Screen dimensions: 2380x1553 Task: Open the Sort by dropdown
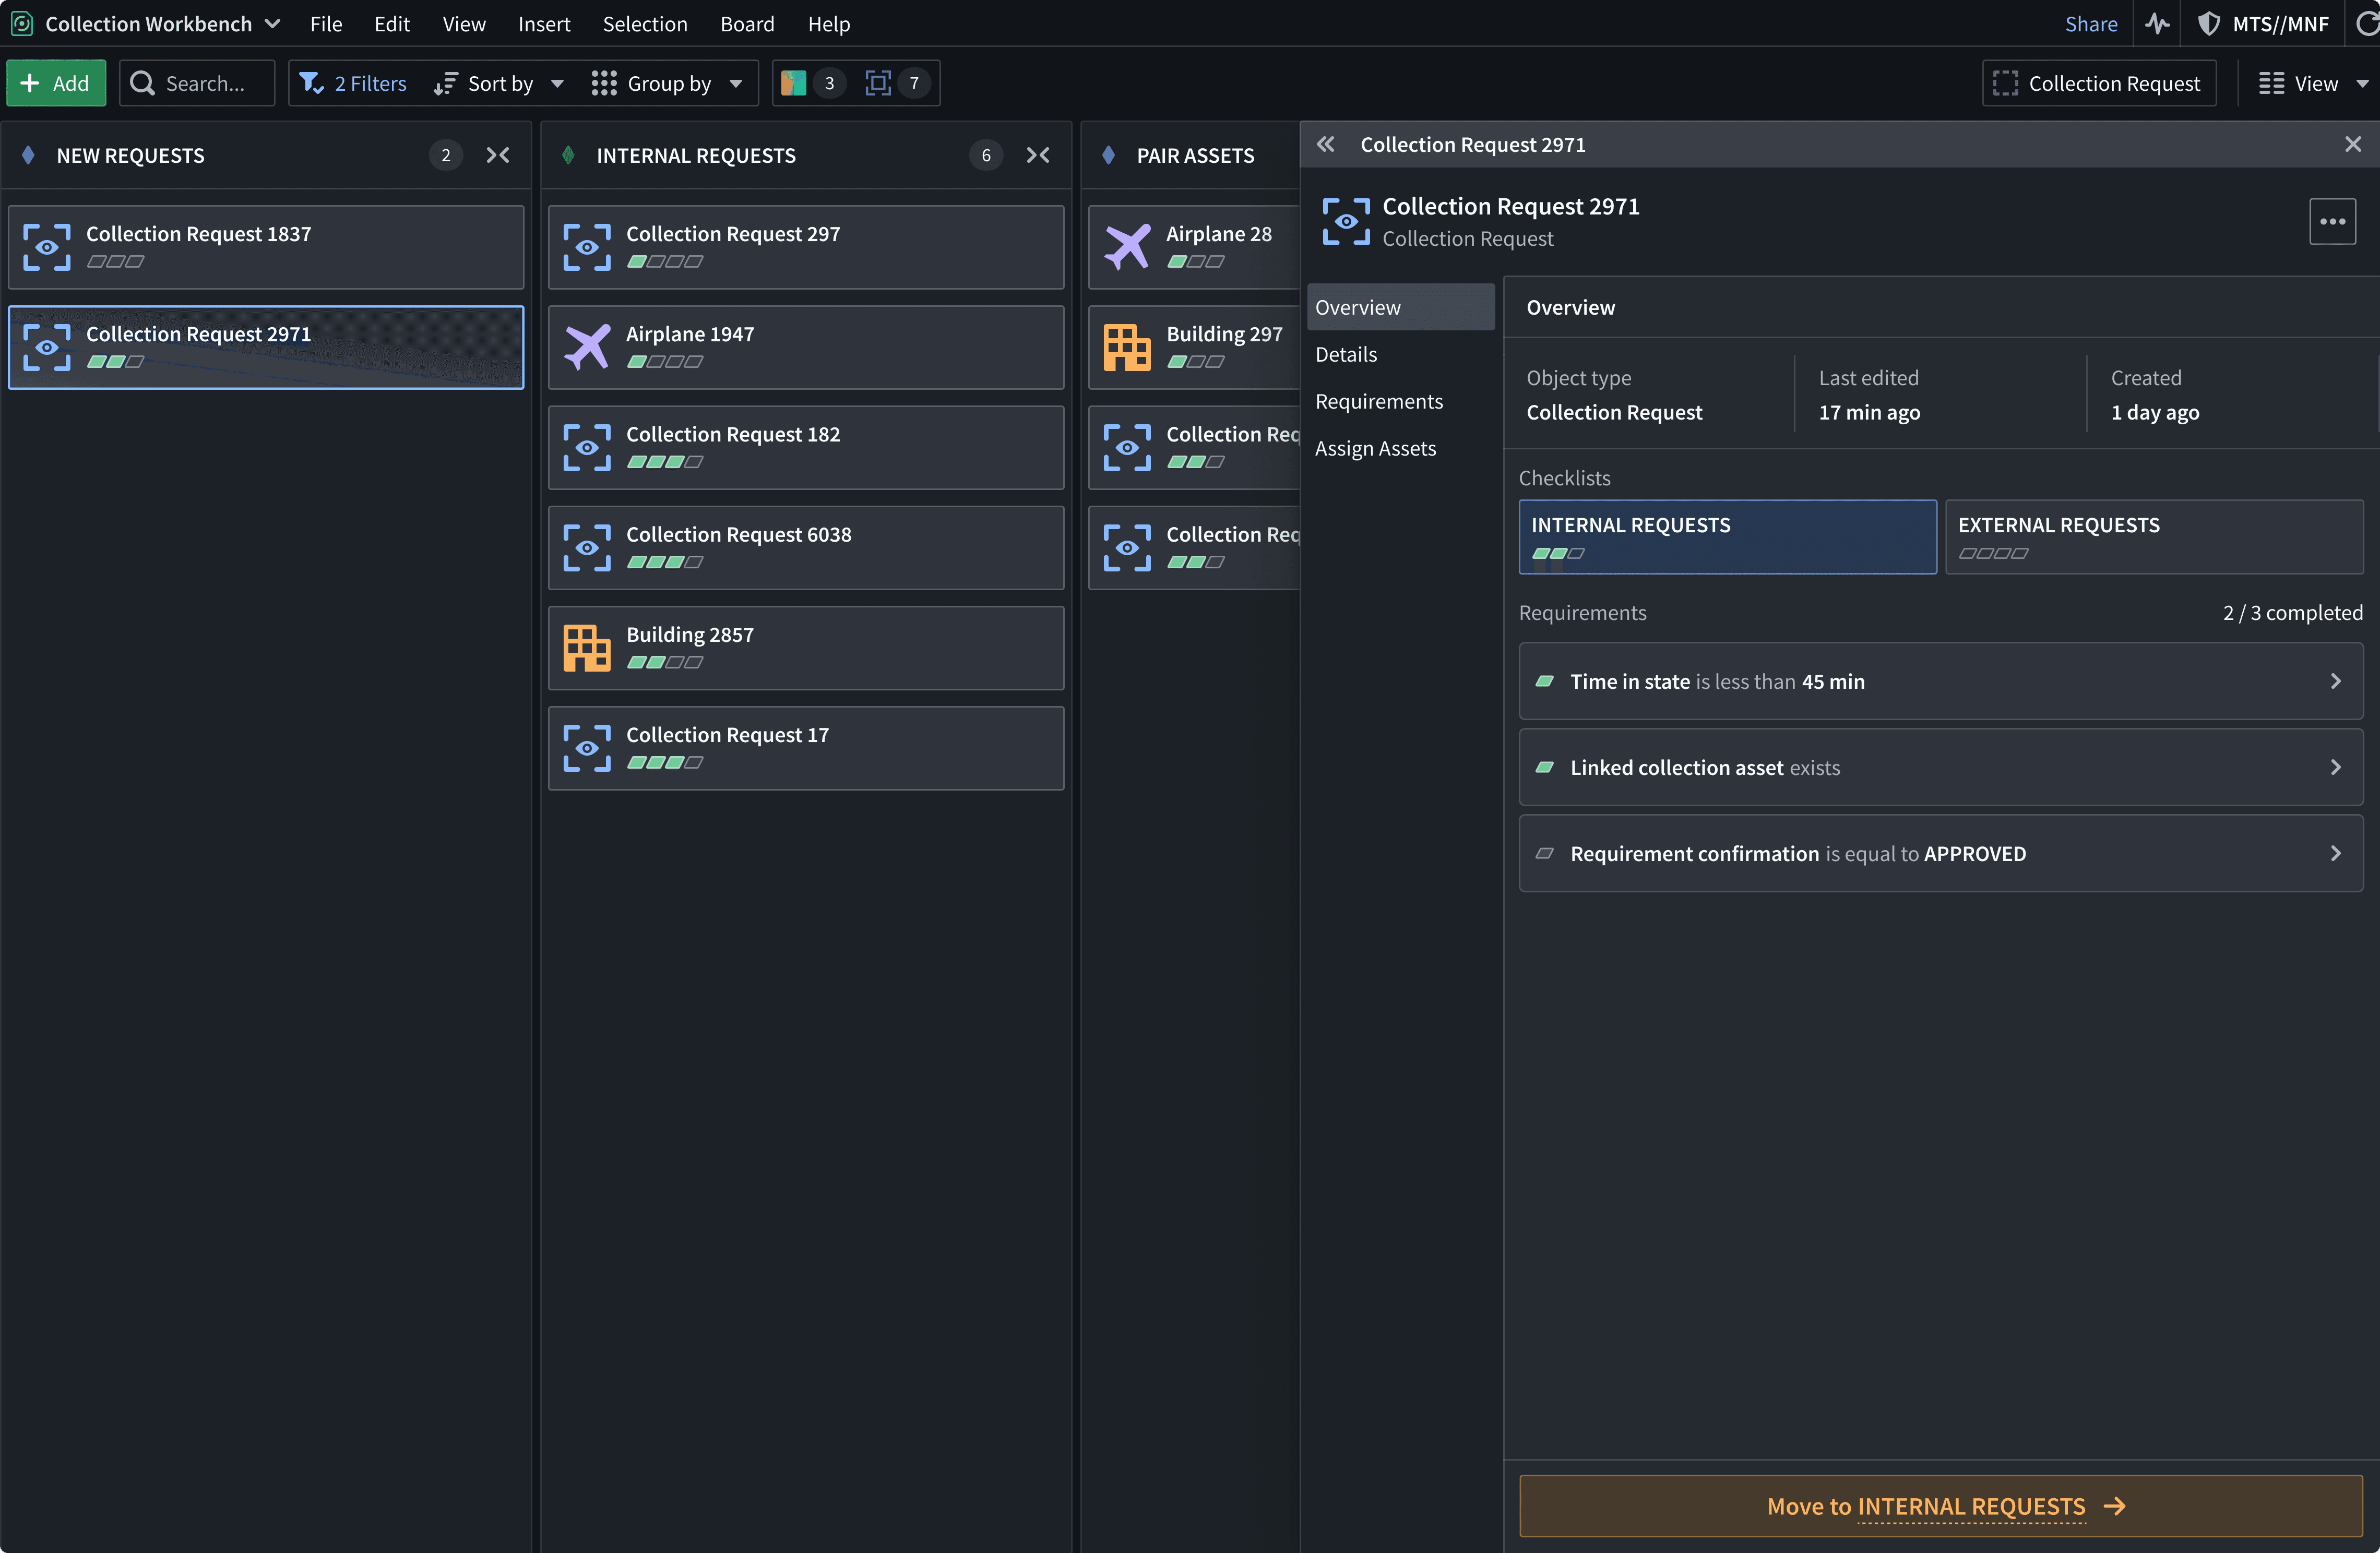coord(499,83)
